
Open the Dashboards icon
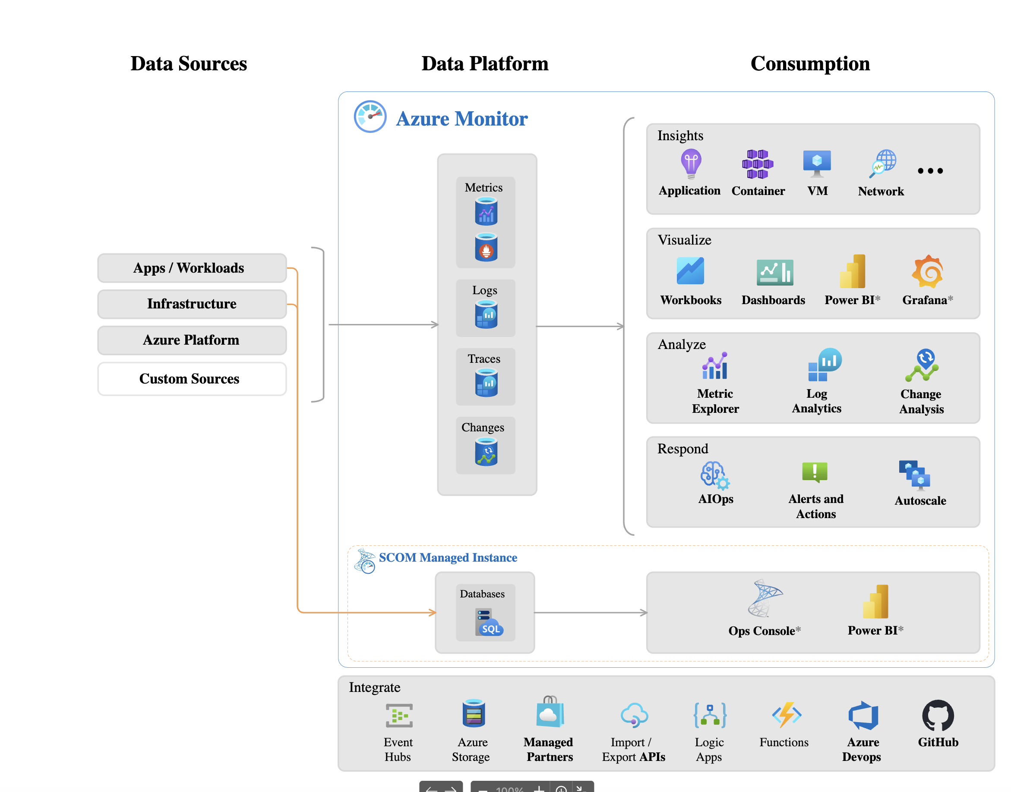click(774, 272)
